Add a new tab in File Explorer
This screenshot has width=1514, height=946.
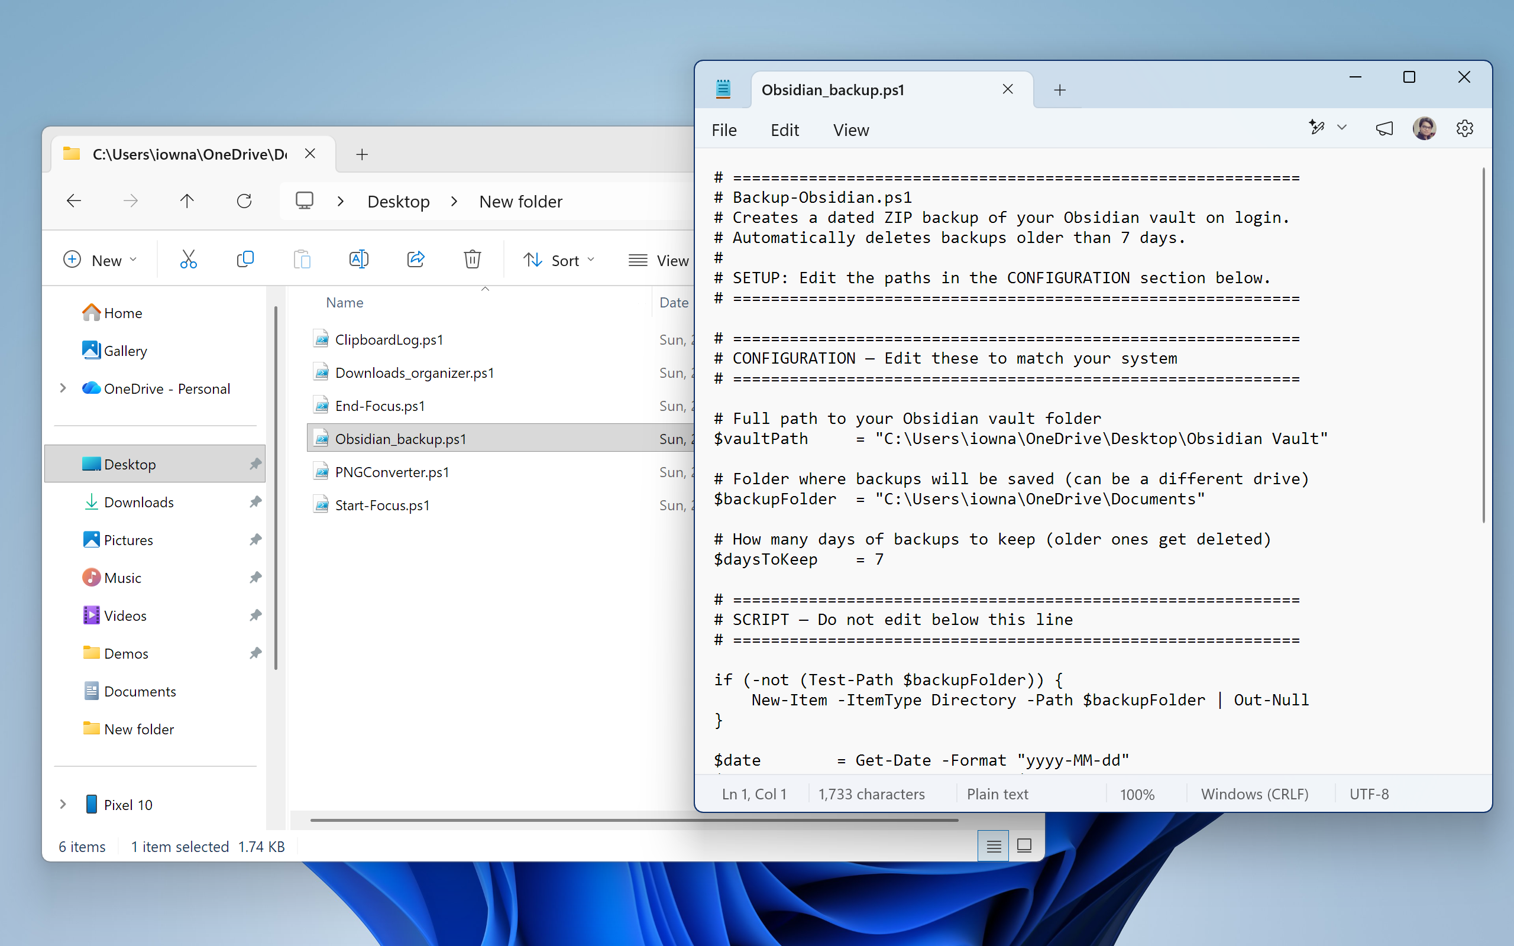(362, 154)
